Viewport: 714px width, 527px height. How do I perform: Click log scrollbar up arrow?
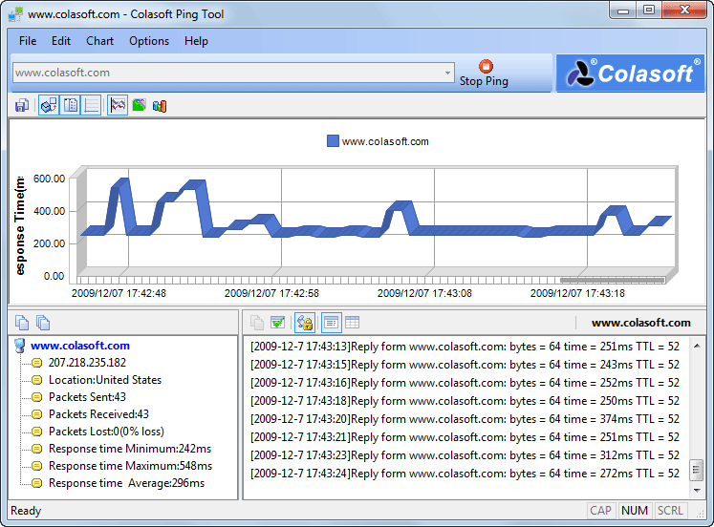pyautogui.click(x=697, y=346)
